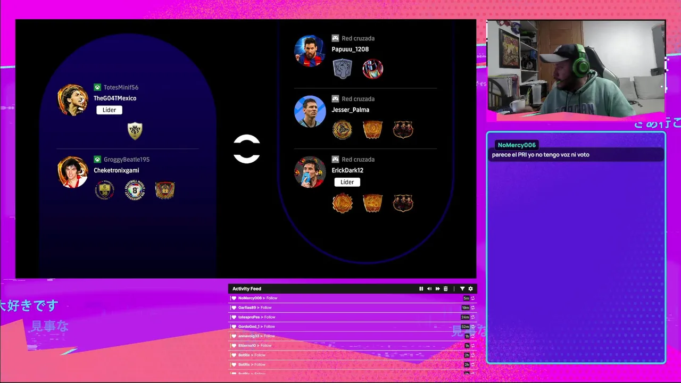Replay the annavoig33 follow alert
Viewport: 681px width, 383px height.
tap(472, 336)
